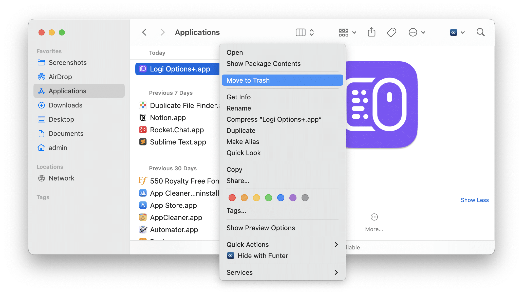Choose Move to Trash
Viewport: 523px width, 292px height.
pos(282,80)
